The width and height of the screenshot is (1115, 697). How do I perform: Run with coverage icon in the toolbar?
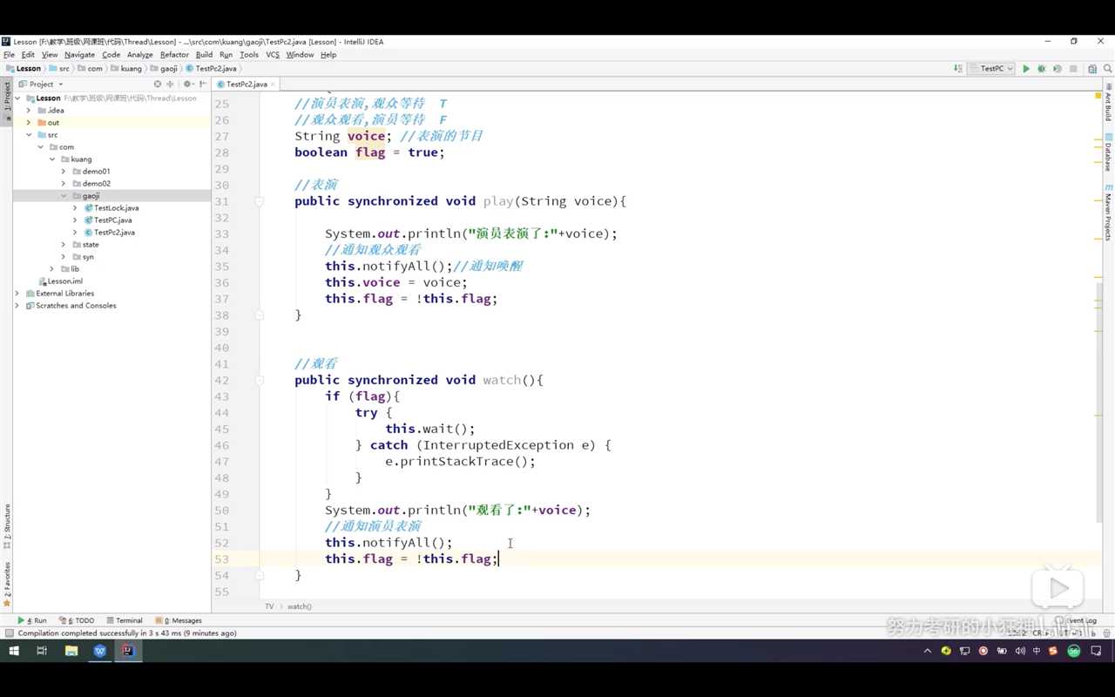coord(1057,69)
